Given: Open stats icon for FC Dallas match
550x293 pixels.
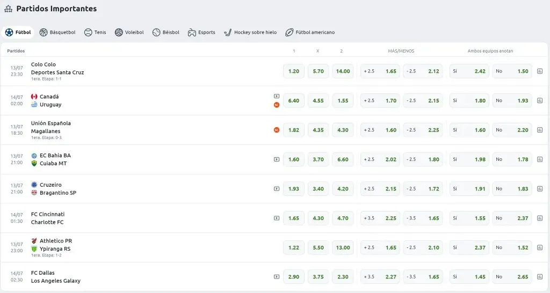Looking at the screenshot, I should (x=540, y=277).
